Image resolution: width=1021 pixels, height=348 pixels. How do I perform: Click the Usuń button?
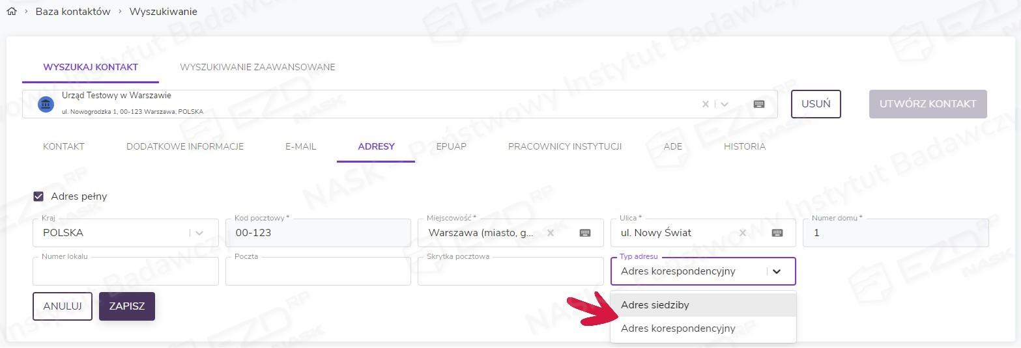pyautogui.click(x=816, y=104)
